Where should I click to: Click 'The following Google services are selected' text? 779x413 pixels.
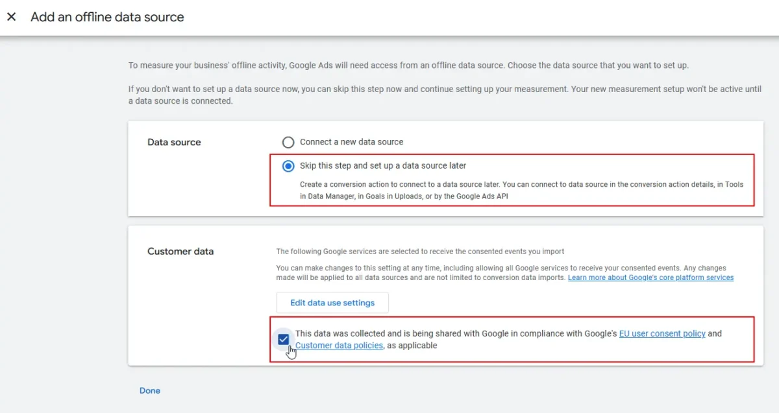click(x=420, y=252)
